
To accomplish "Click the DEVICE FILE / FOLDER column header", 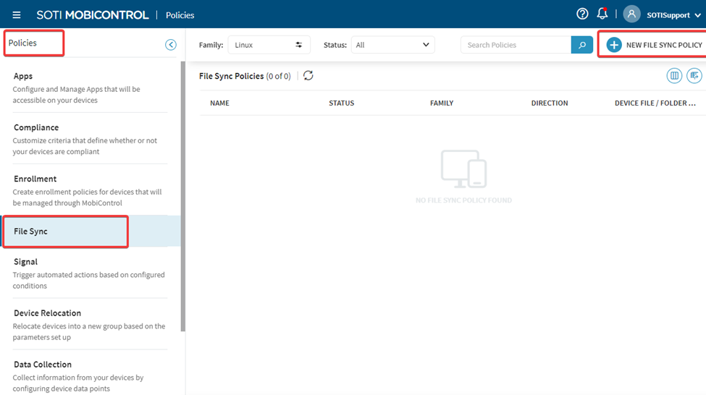I will point(655,103).
